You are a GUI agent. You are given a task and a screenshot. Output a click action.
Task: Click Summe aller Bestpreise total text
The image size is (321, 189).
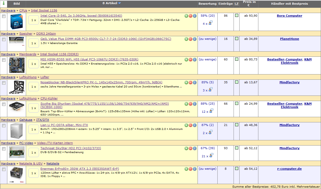coord(276,187)
